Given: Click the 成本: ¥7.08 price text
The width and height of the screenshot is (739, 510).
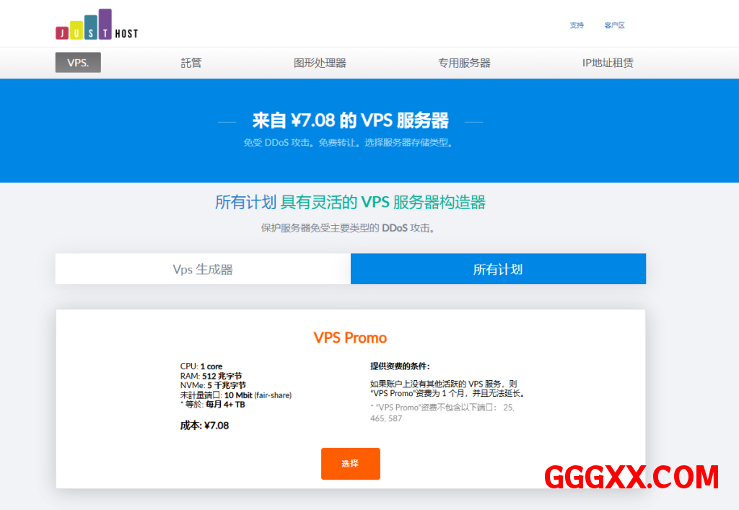Looking at the screenshot, I should 204,426.
